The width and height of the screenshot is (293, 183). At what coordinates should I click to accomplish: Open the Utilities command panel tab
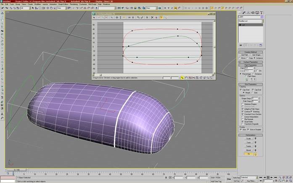(261, 13)
